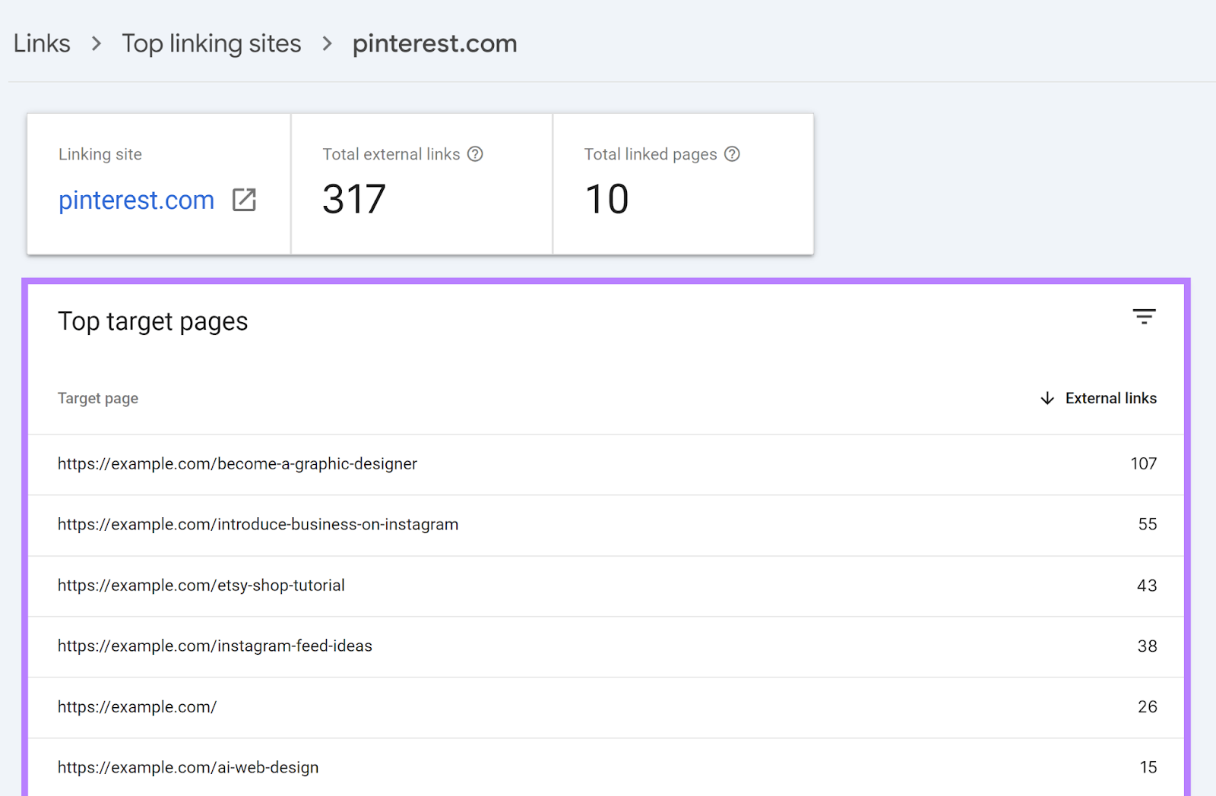
Task: Click the 10 total linked pages value
Action: click(x=606, y=200)
